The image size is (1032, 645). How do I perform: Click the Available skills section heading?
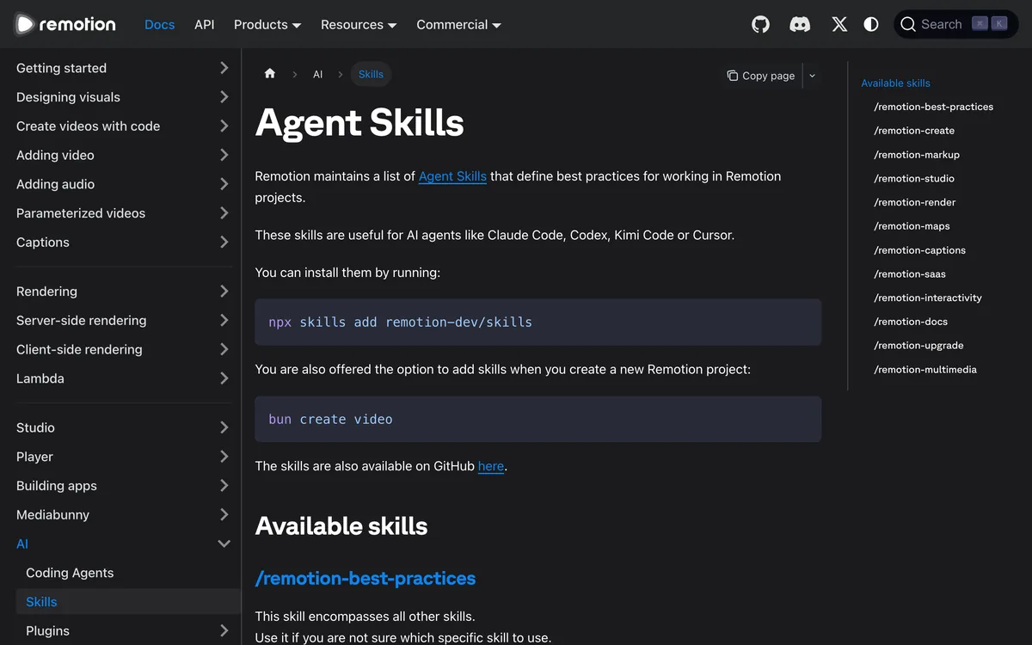(341, 525)
